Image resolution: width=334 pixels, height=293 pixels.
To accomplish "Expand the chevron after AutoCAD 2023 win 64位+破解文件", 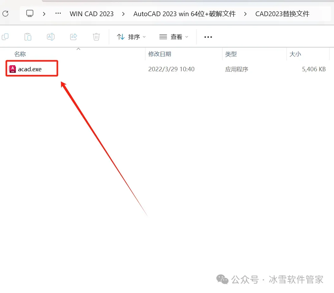I will pyautogui.click(x=245, y=14).
